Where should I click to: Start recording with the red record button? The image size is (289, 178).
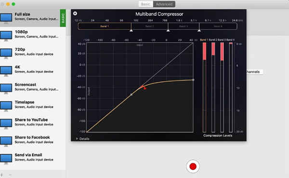tap(193, 166)
